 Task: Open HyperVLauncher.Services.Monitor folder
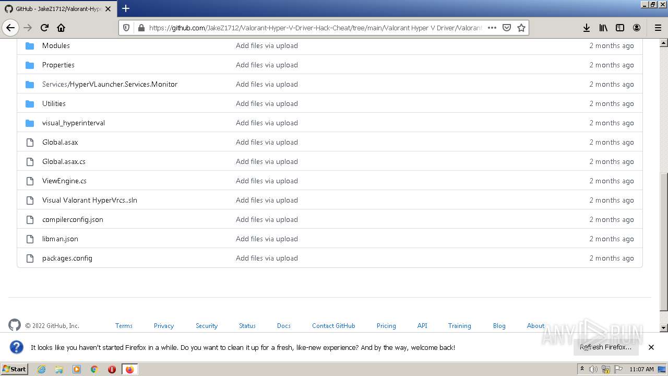pyautogui.click(x=123, y=84)
